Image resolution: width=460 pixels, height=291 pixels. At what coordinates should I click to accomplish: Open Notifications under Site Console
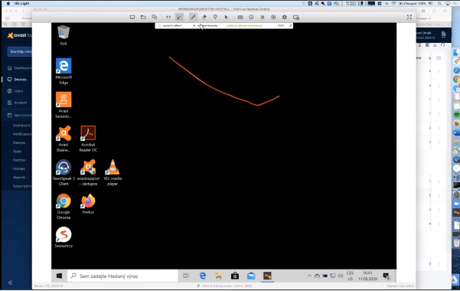pos(22,134)
